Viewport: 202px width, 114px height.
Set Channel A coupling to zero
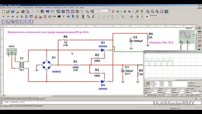(162, 95)
